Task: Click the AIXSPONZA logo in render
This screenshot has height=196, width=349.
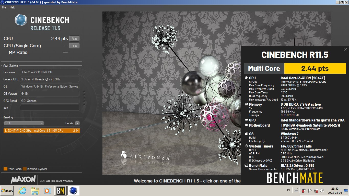Action: pyautogui.click(x=146, y=156)
